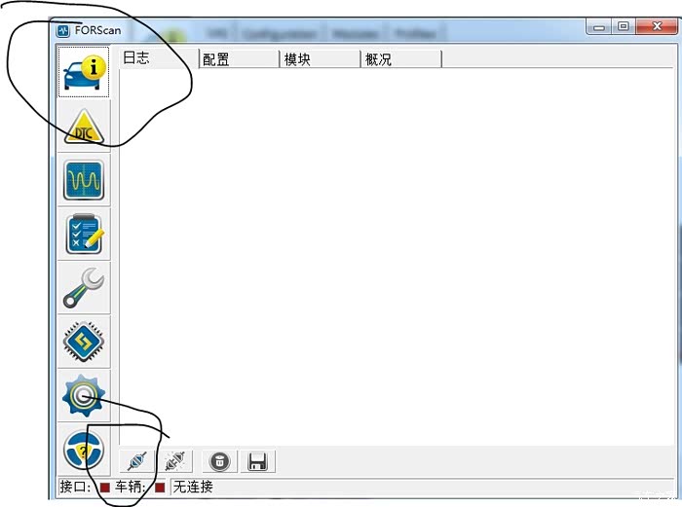Open the chip configuration programming section
This screenshot has width=682, height=507.
(84, 342)
